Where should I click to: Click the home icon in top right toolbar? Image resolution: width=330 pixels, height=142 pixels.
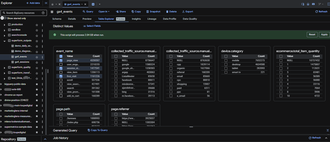coord(308,4)
